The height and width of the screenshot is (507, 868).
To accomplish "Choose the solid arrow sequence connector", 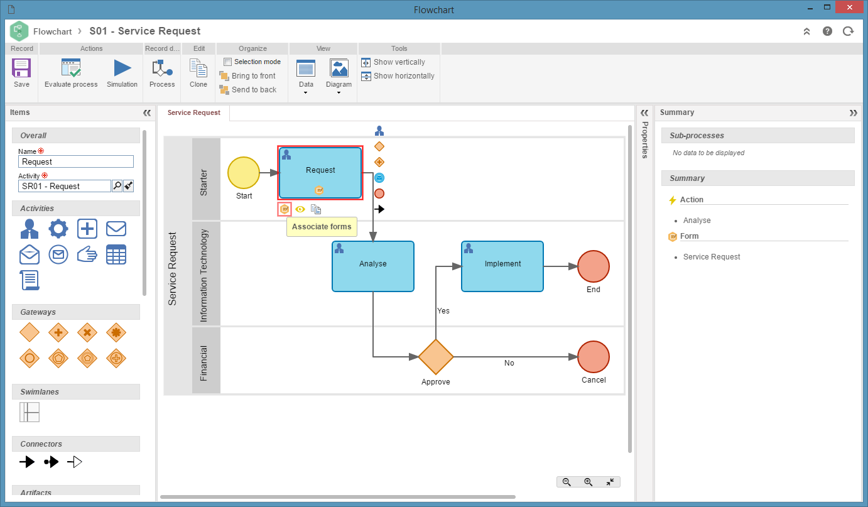I will tap(27, 462).
